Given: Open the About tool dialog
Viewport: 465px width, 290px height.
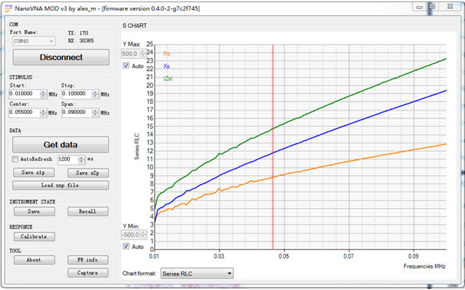Looking at the screenshot, I should [x=33, y=260].
